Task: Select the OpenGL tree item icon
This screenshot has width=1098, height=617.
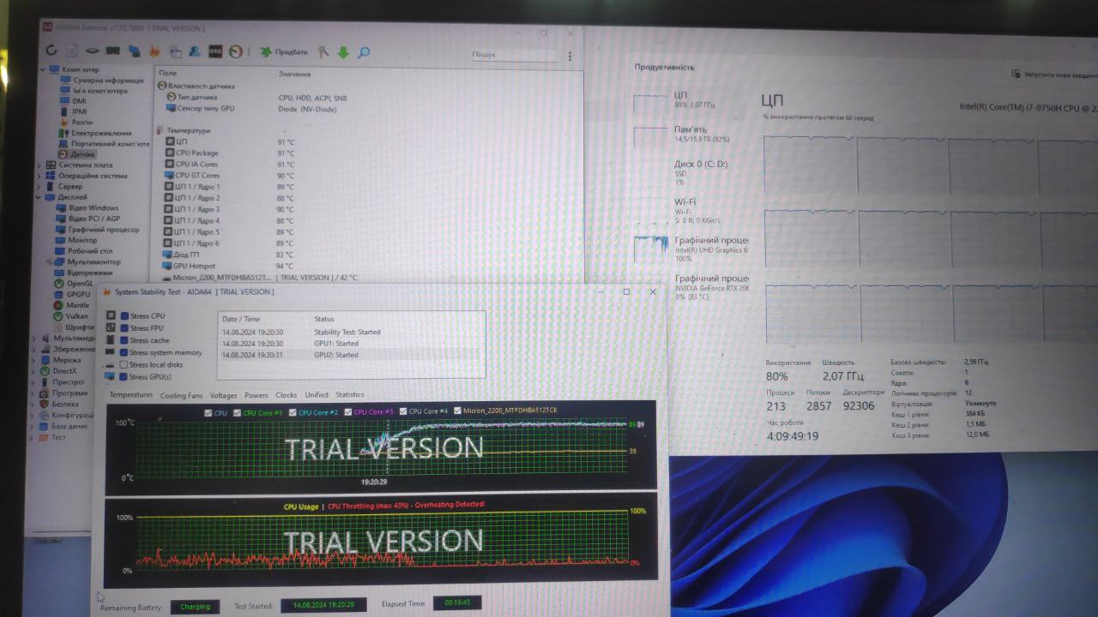Action: 58,284
